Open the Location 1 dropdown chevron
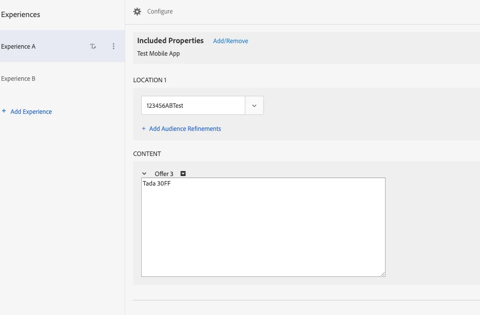 (254, 106)
